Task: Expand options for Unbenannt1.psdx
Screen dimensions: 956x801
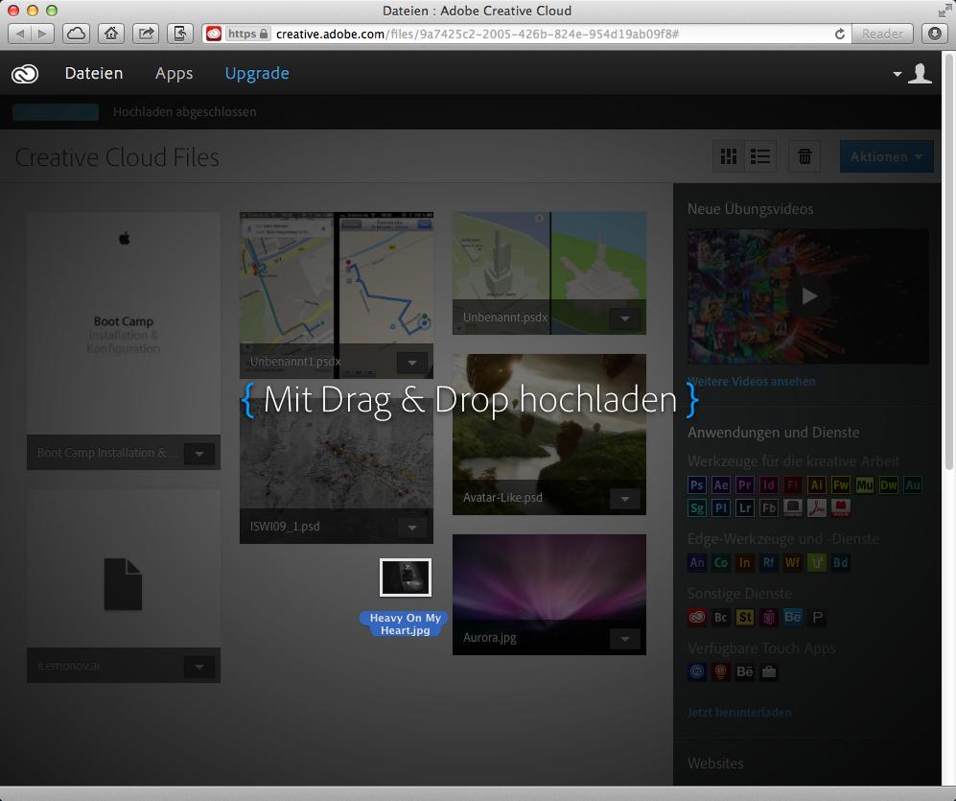Action: [412, 363]
